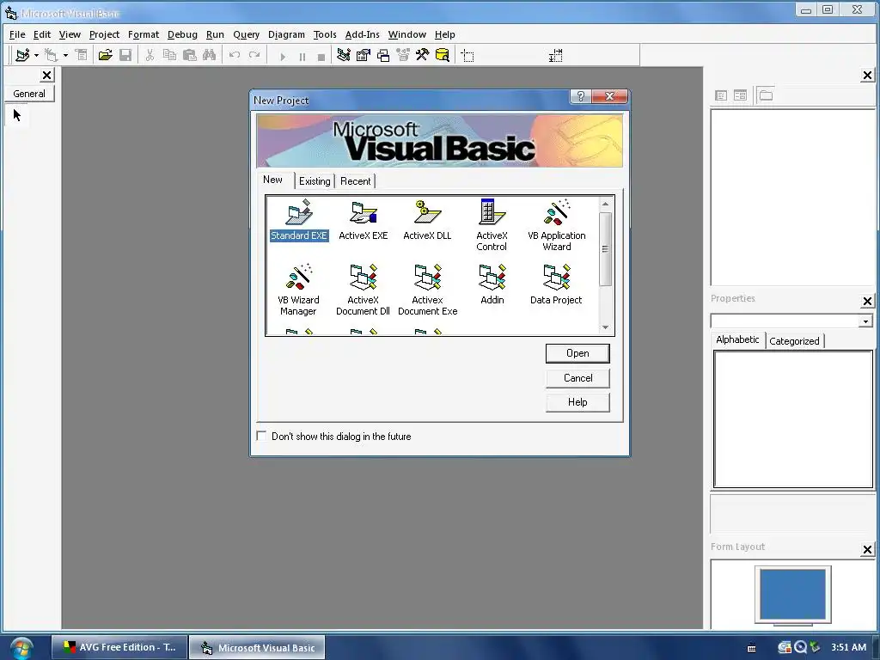Choose the Data Project icon
Screen dimensions: 880x660
click(556, 284)
